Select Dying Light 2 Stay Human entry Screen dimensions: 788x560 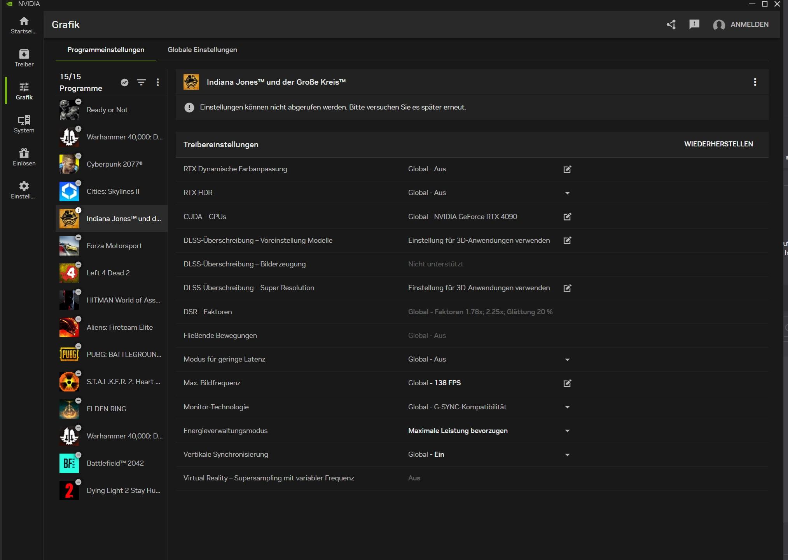pos(111,490)
